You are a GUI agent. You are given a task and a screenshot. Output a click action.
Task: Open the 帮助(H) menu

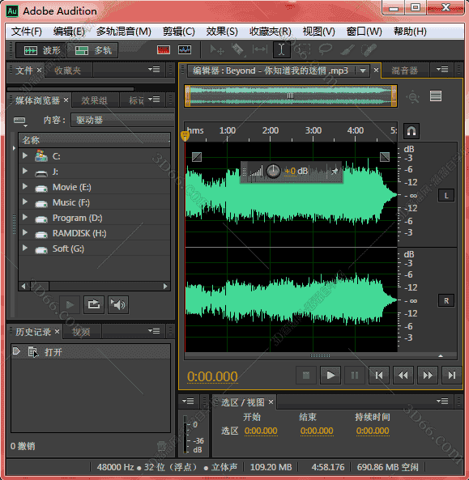point(410,32)
